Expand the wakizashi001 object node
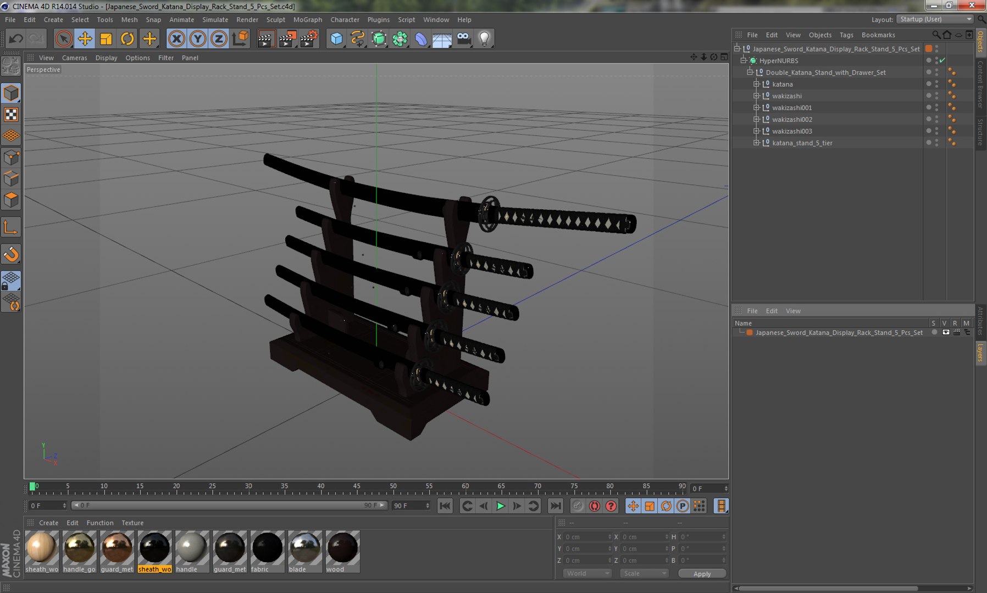987x593 pixels. [756, 108]
